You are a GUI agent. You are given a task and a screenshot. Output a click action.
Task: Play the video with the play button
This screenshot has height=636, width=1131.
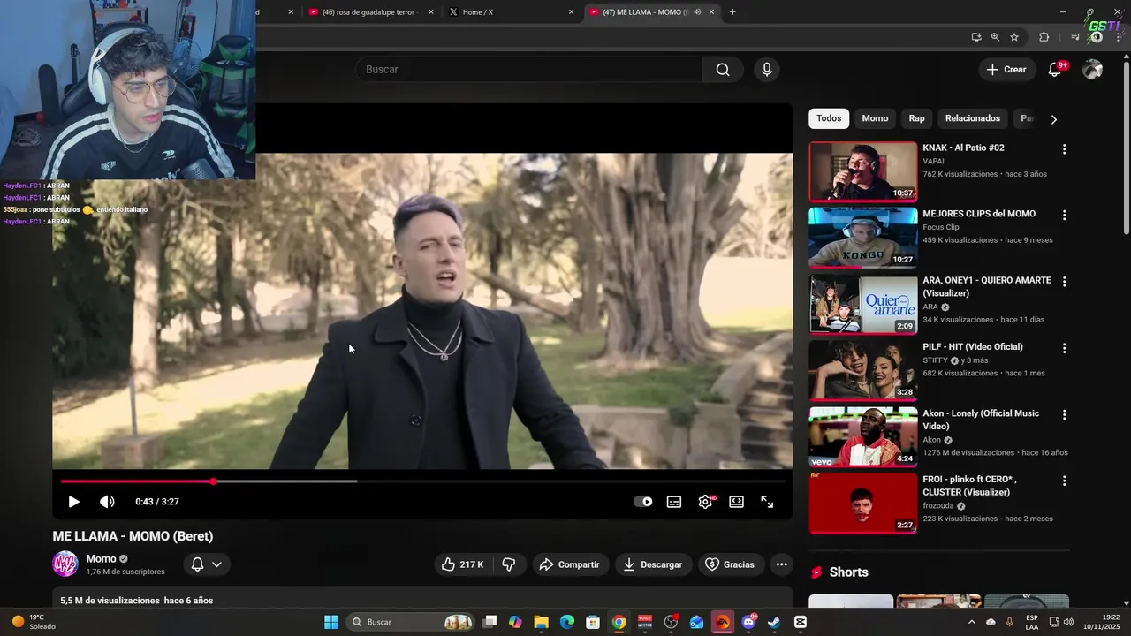coord(73,502)
